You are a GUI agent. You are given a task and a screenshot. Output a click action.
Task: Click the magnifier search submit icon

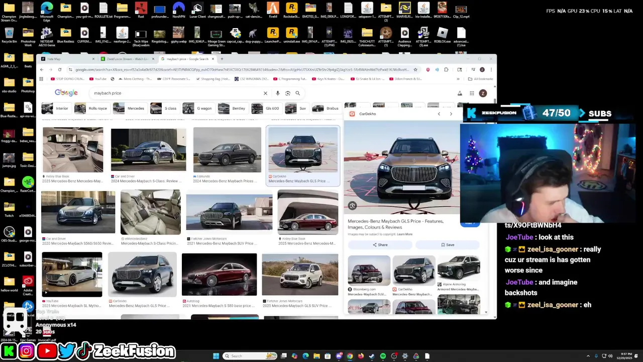[x=297, y=93]
